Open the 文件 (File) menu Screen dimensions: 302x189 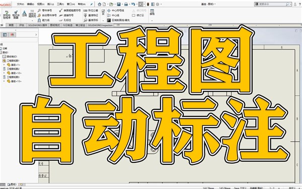20,4
